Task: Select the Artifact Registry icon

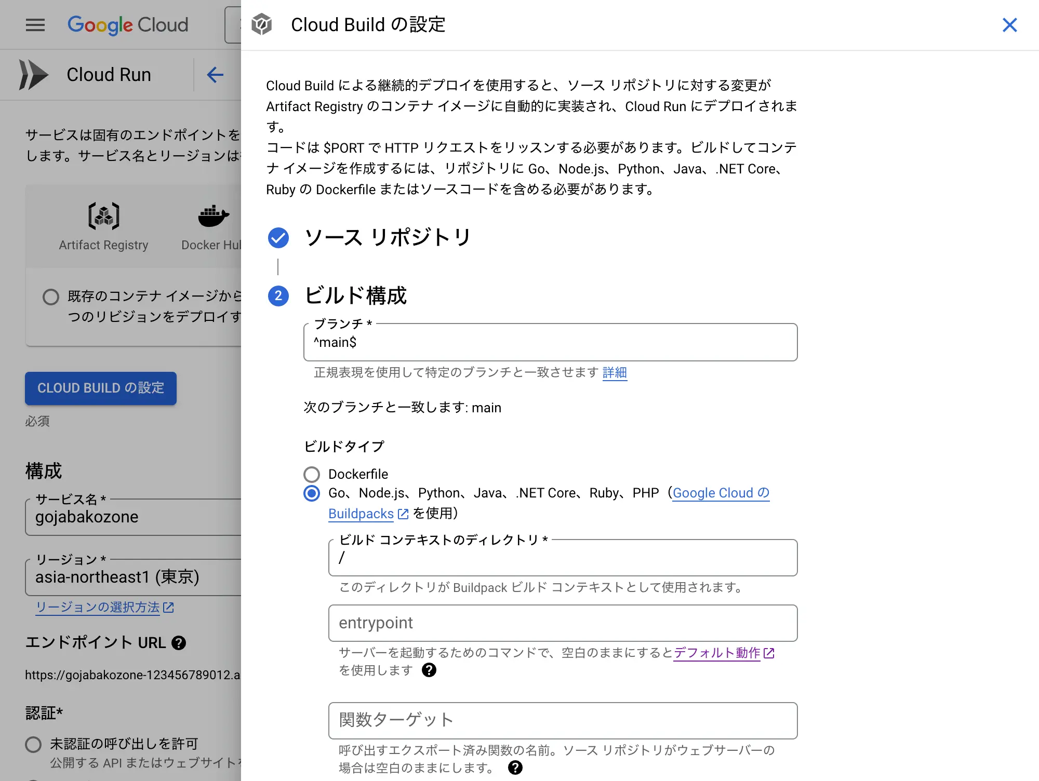Action: pos(104,216)
